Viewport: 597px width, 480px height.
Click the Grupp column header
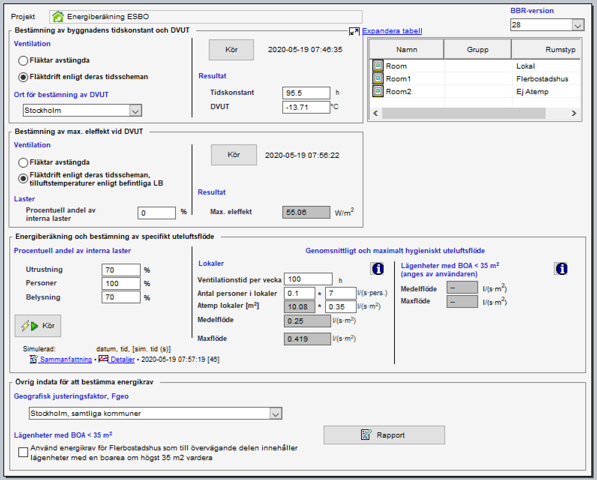477,50
